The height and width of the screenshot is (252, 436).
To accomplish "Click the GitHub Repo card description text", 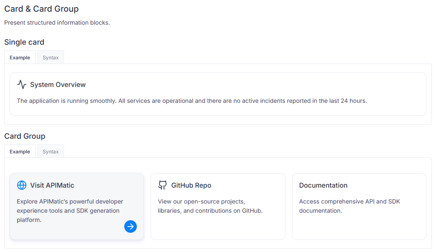I will [x=210, y=206].
